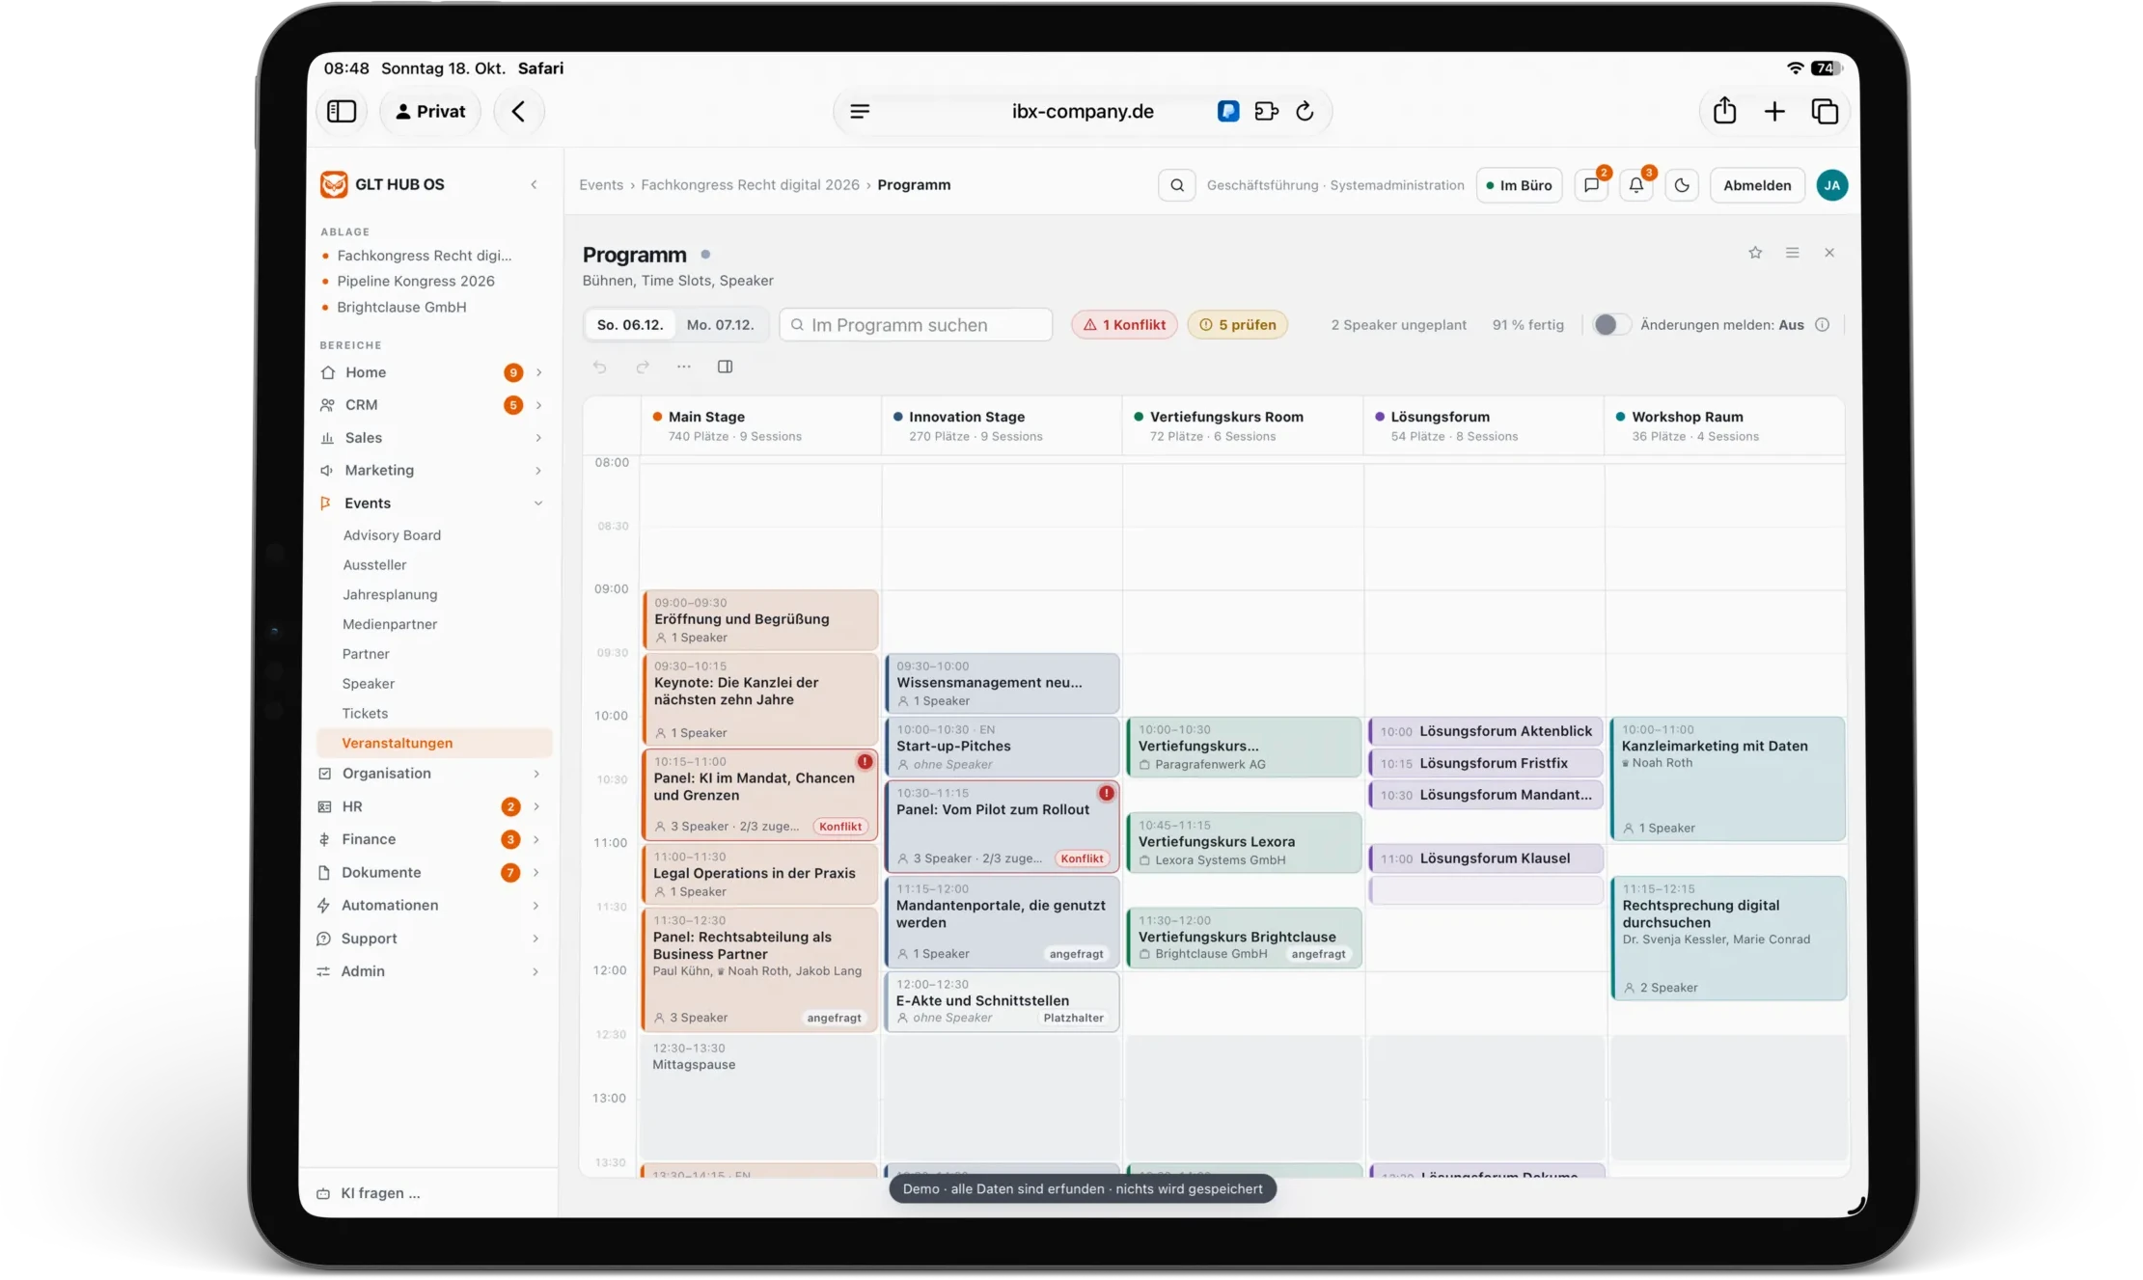Collapse the GLT HUB OS sidebar

pyautogui.click(x=534, y=184)
